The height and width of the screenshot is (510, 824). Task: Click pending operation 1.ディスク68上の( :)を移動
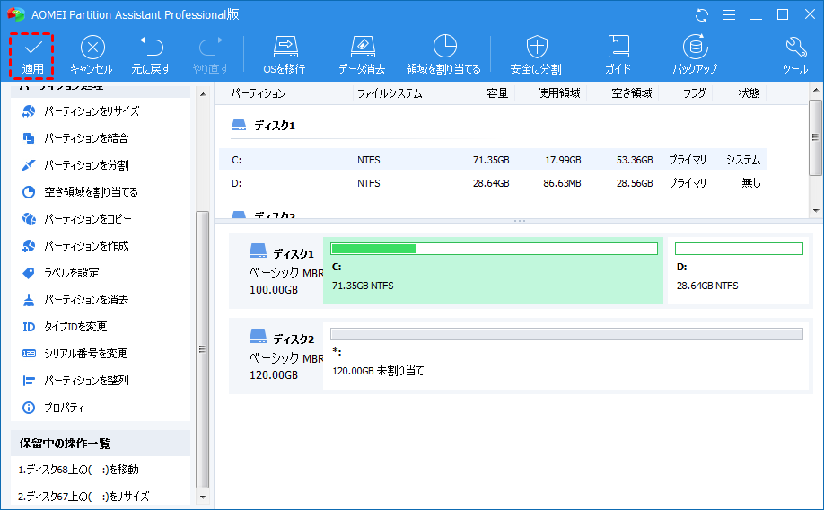(79, 470)
